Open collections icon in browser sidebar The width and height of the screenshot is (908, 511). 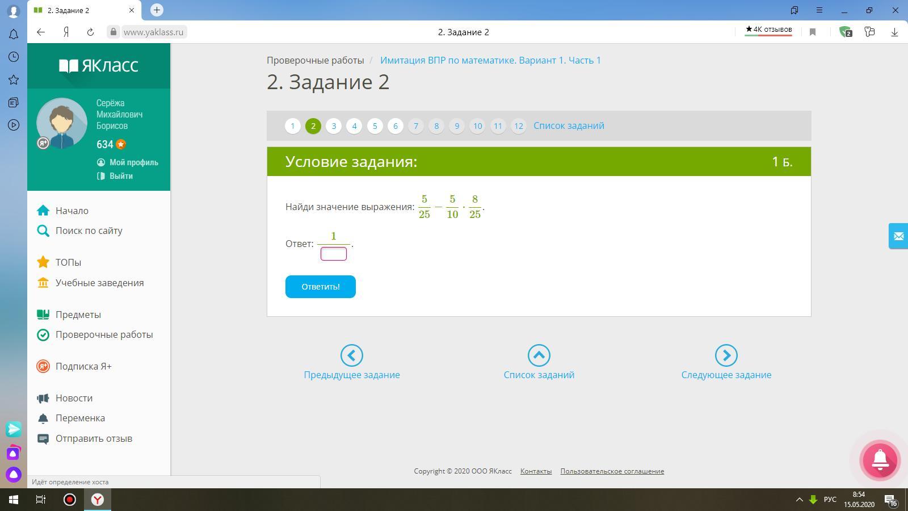14,102
